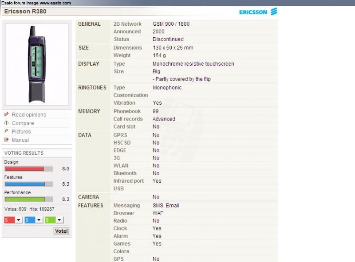
Task: Click the DATA section heading
Action: (84, 135)
